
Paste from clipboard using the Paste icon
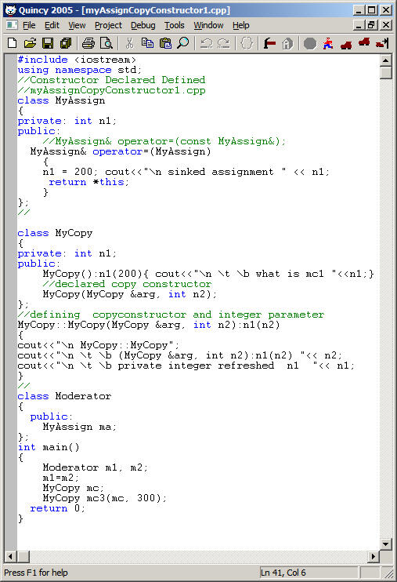click(165, 43)
